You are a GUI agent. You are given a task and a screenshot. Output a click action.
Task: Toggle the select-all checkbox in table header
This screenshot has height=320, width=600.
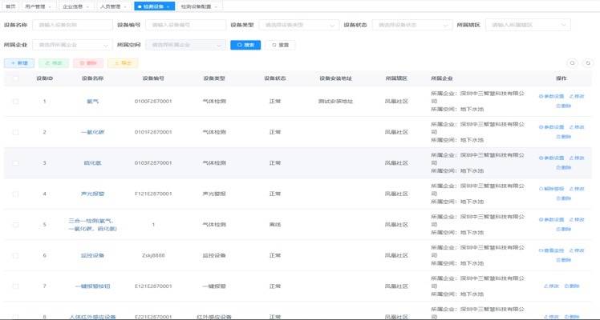tap(15, 78)
